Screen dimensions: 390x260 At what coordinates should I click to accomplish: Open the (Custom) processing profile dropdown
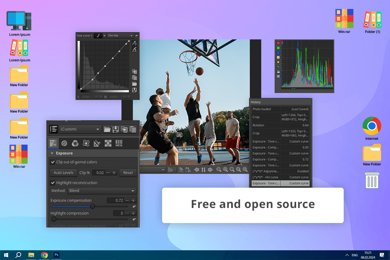coord(80,129)
